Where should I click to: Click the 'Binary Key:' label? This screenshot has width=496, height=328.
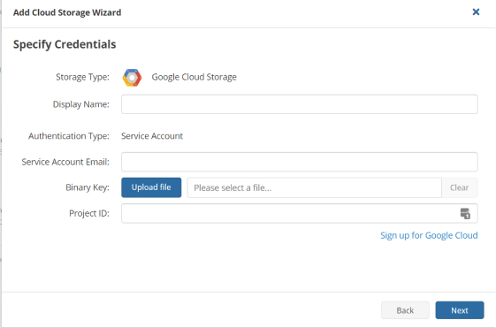point(88,187)
